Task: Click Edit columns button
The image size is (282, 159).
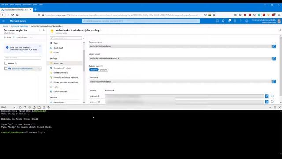Action: pyautogui.click(x=20, y=37)
